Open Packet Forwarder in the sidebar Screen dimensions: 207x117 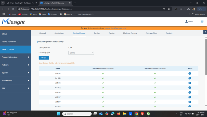coord(16,42)
